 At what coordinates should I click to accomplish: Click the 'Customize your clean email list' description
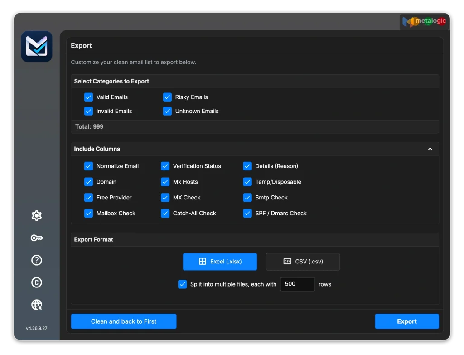134,62
